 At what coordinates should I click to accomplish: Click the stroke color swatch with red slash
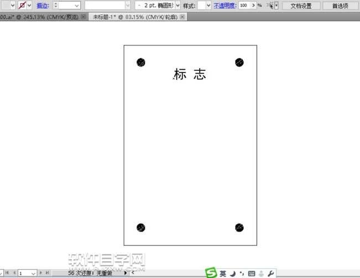tap(22, 5)
